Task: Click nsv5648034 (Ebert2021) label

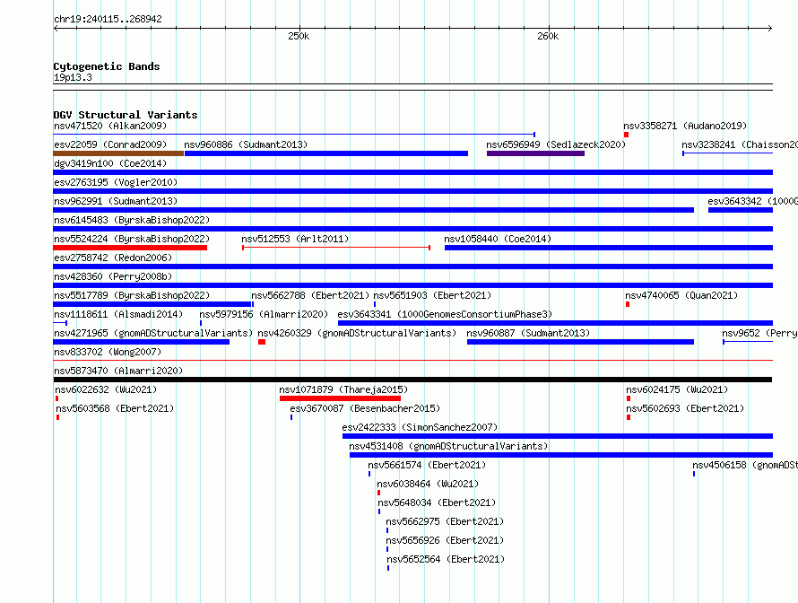Action: pos(437,502)
